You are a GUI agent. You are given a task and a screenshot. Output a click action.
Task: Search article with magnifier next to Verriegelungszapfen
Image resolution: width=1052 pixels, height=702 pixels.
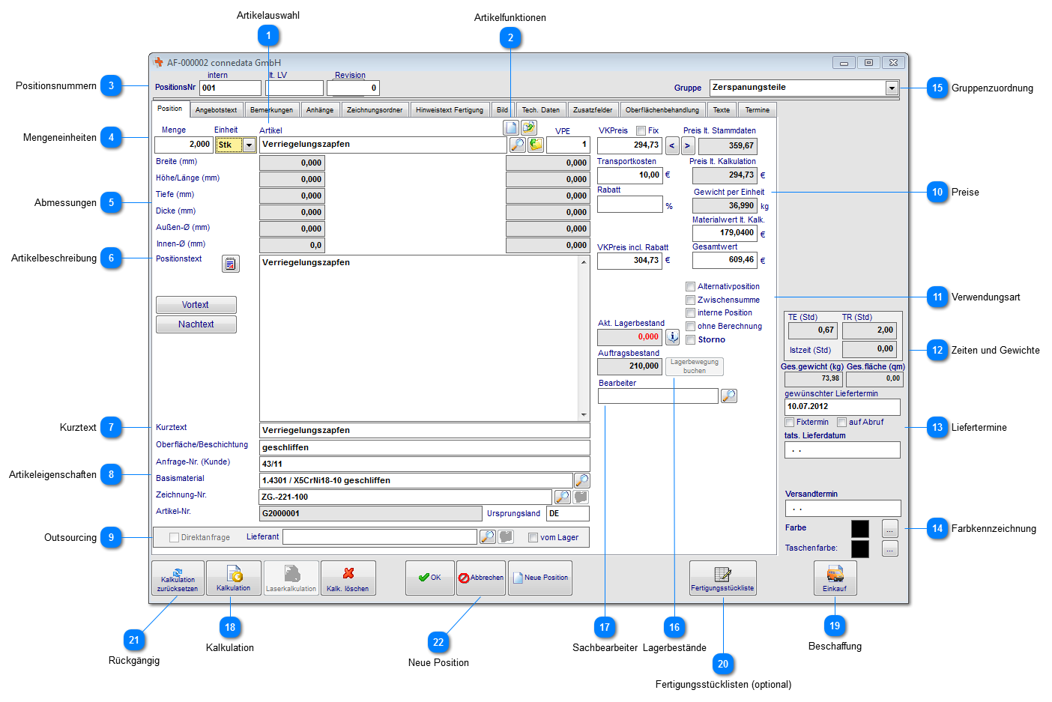(518, 145)
